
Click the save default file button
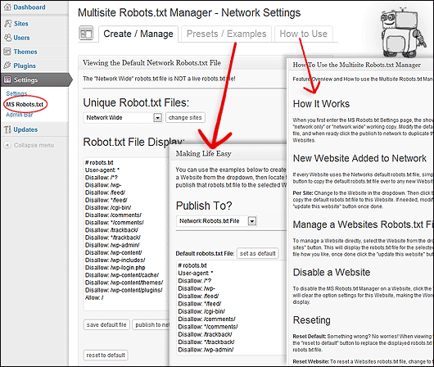coord(106,324)
